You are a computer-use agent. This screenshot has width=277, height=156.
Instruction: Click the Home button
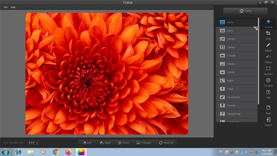[245, 11]
